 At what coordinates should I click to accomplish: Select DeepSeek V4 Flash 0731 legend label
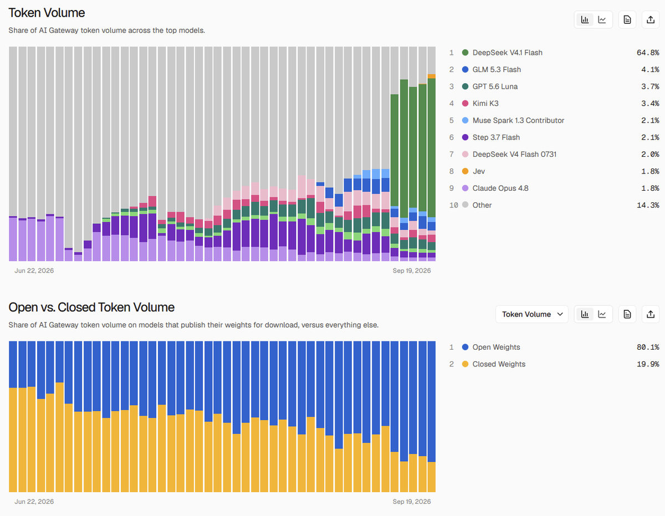(x=514, y=154)
